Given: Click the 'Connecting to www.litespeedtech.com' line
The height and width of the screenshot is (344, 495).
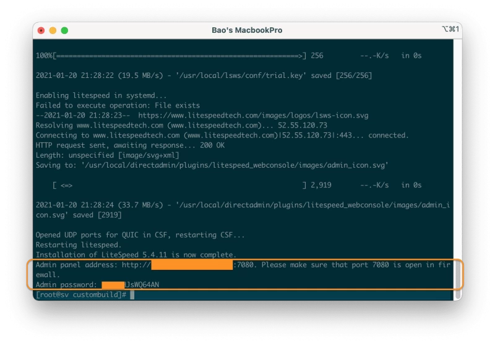Looking at the screenshot, I should tap(222, 135).
